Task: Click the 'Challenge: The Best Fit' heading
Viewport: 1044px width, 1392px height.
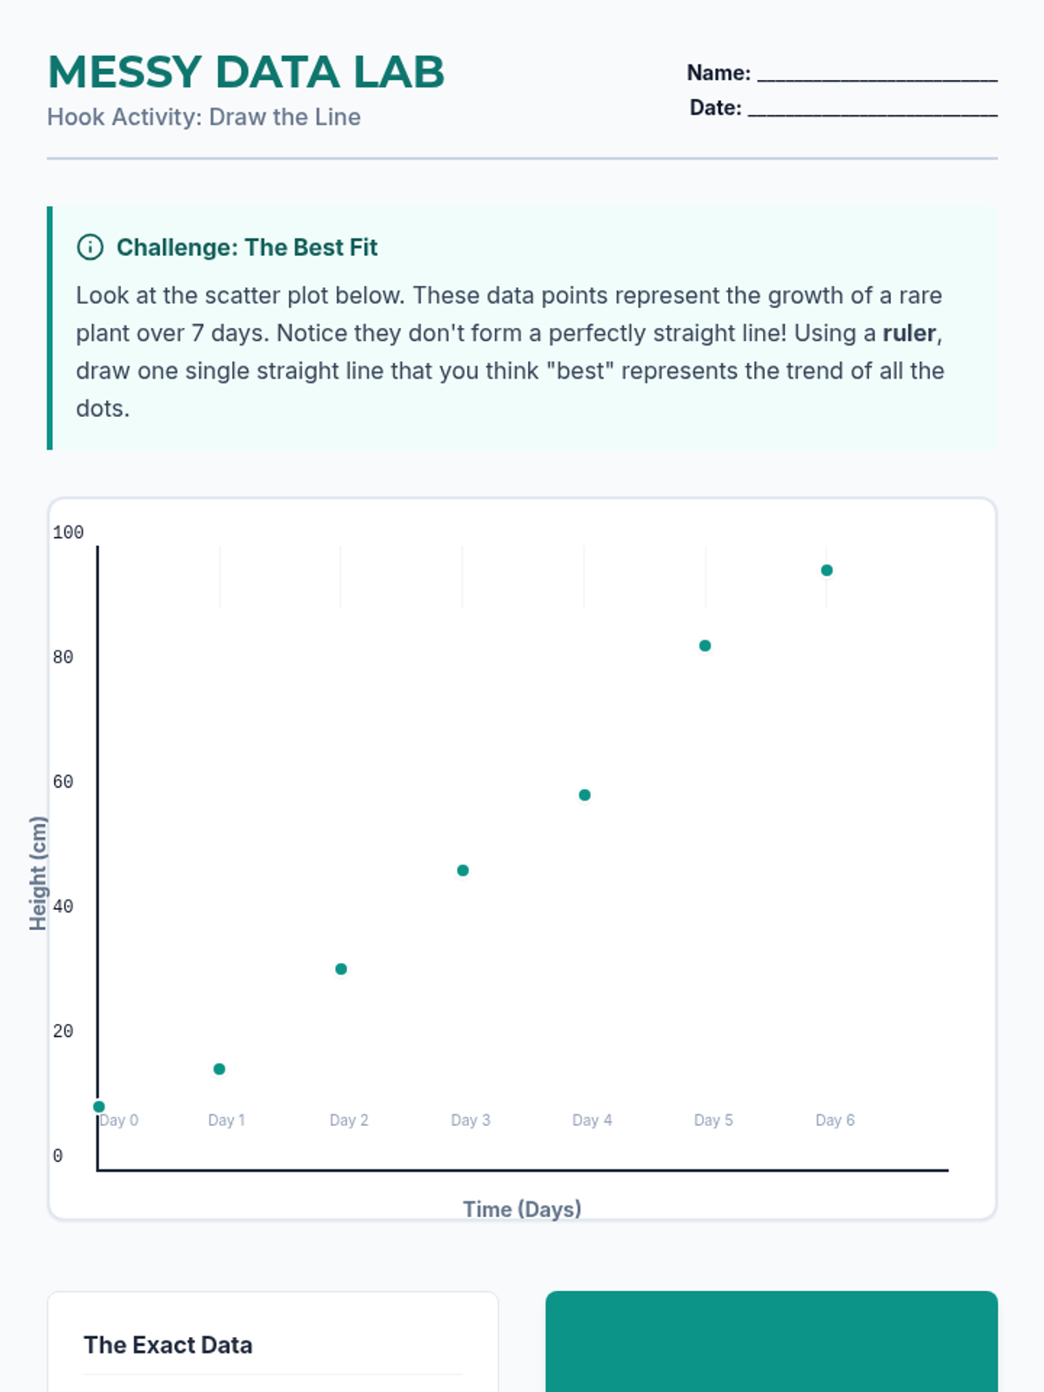Action: click(247, 248)
